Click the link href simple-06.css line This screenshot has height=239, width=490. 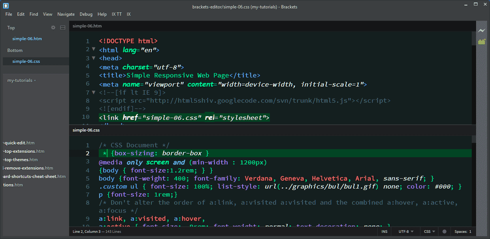coord(184,117)
